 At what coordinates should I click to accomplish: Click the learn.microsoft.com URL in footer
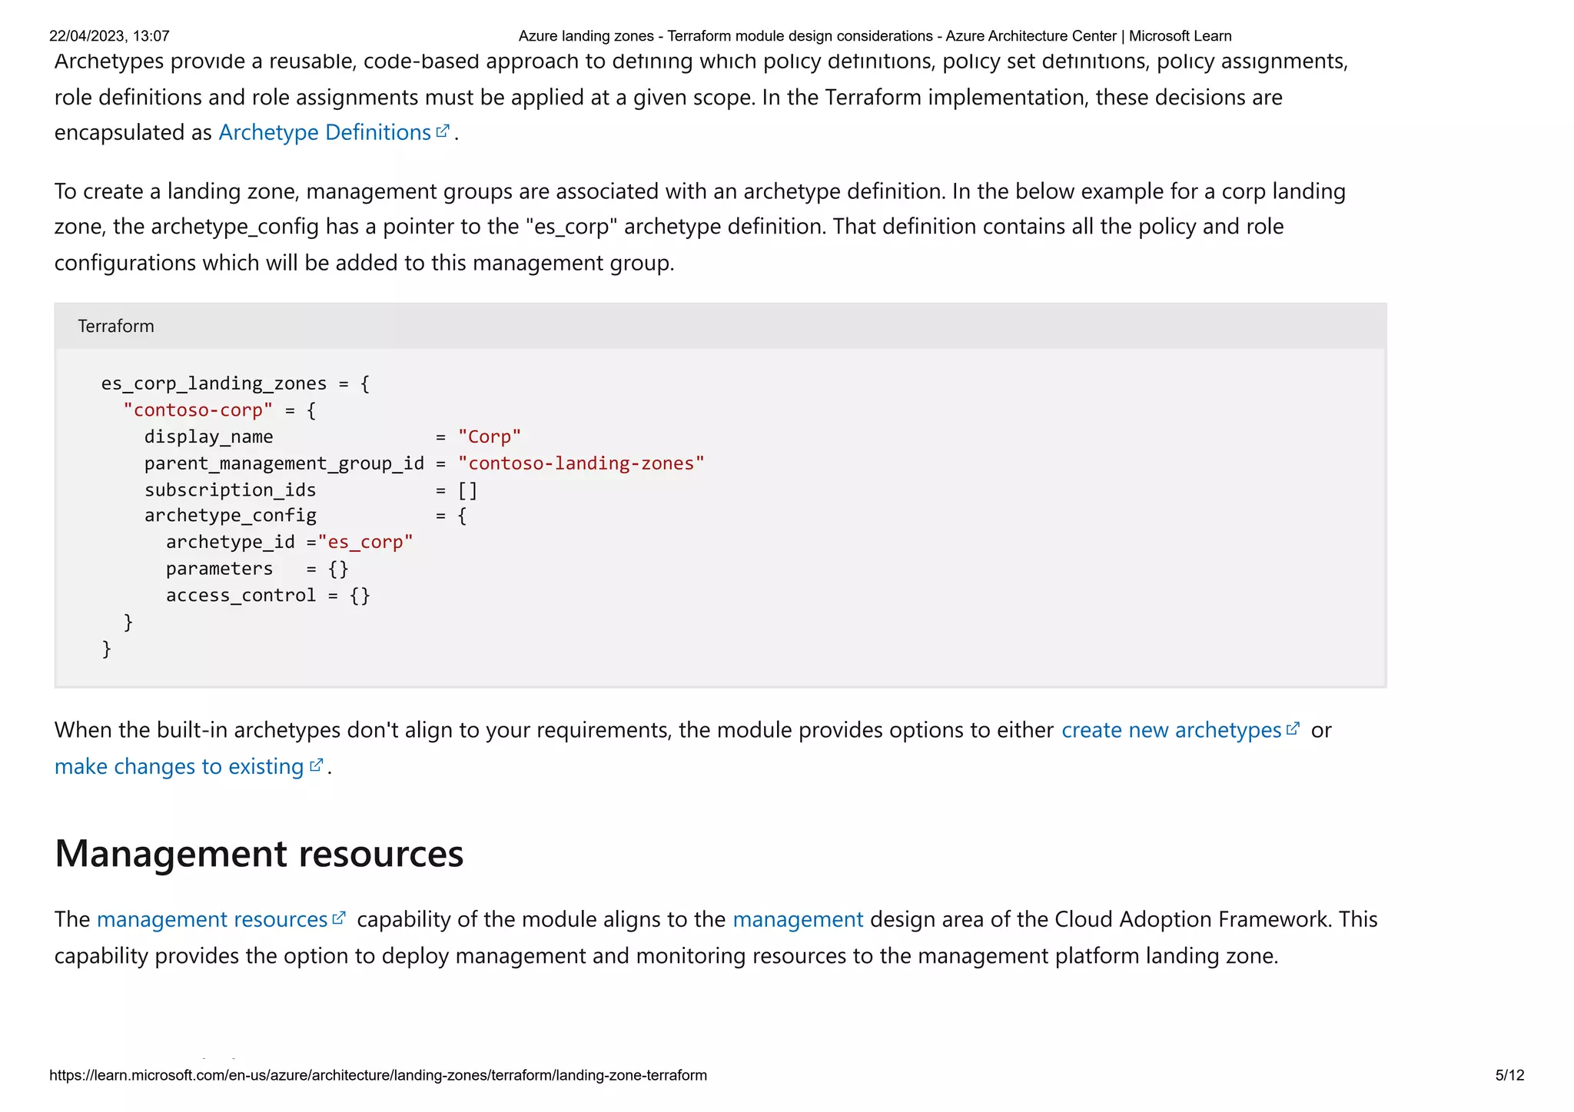click(x=378, y=1076)
